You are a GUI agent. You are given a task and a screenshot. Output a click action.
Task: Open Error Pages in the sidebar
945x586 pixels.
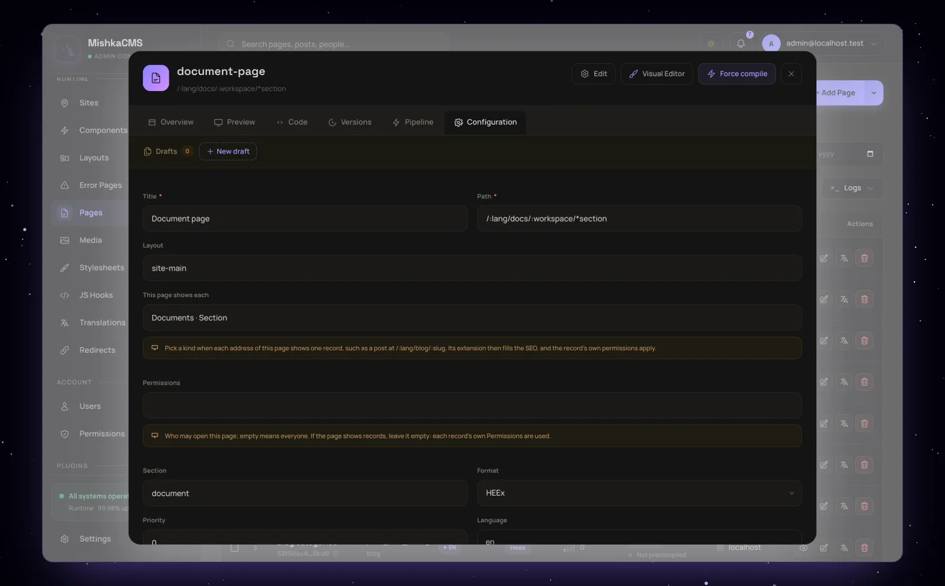90,185
